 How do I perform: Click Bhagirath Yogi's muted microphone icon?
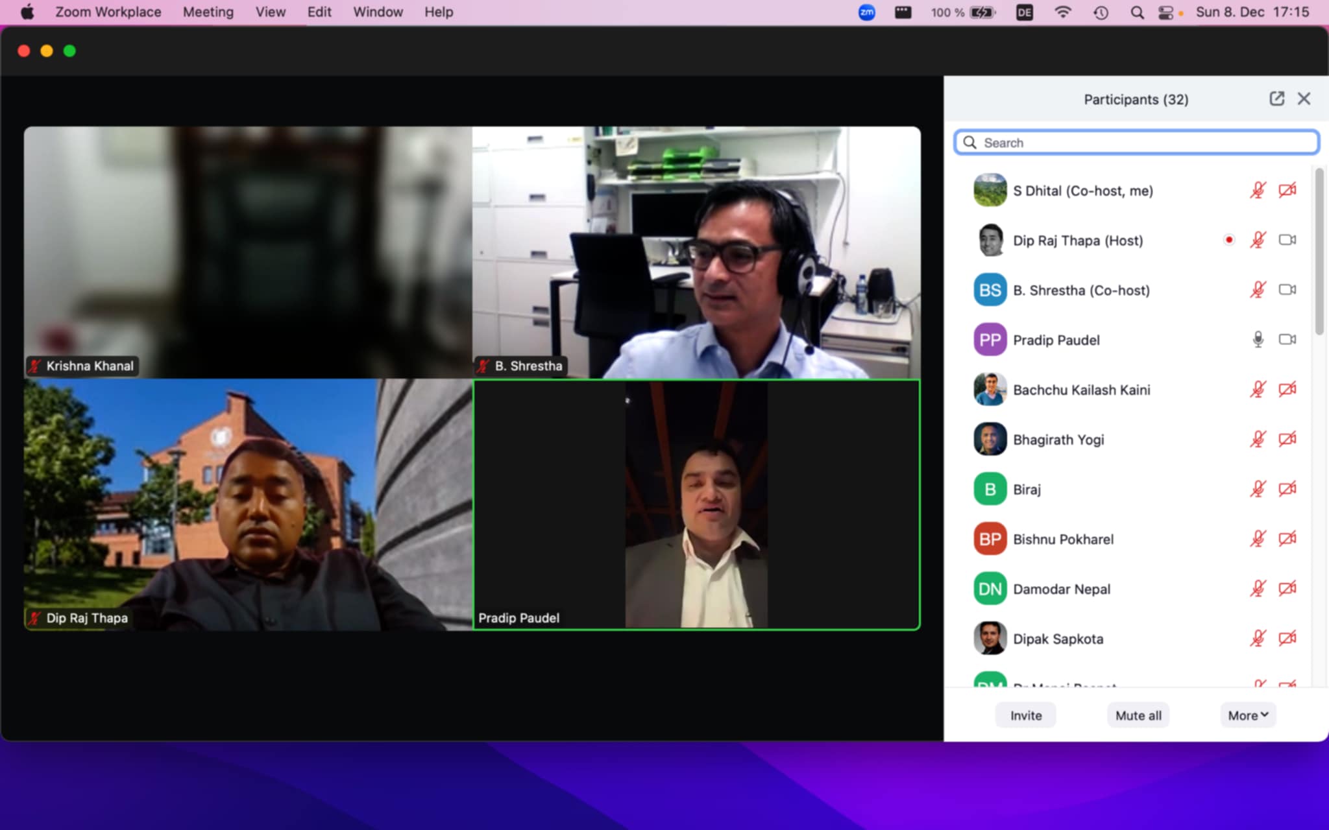1258,439
